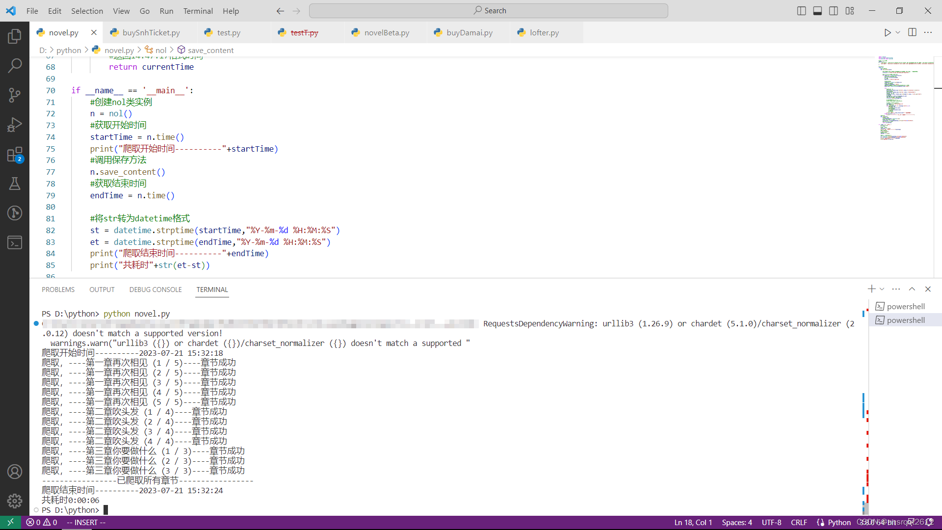Click the top Search command center field

489,11
